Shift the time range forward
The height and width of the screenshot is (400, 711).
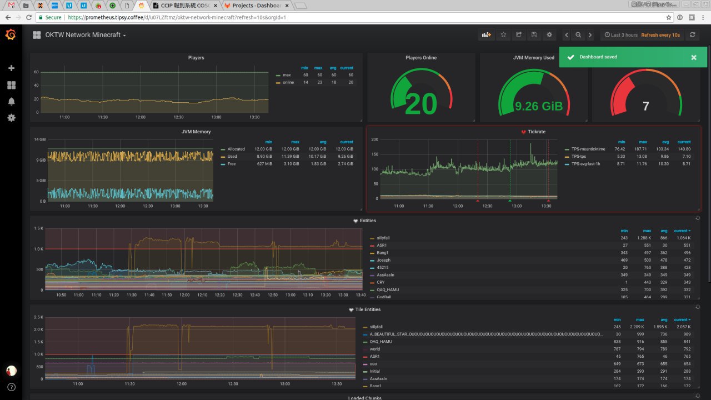point(590,35)
